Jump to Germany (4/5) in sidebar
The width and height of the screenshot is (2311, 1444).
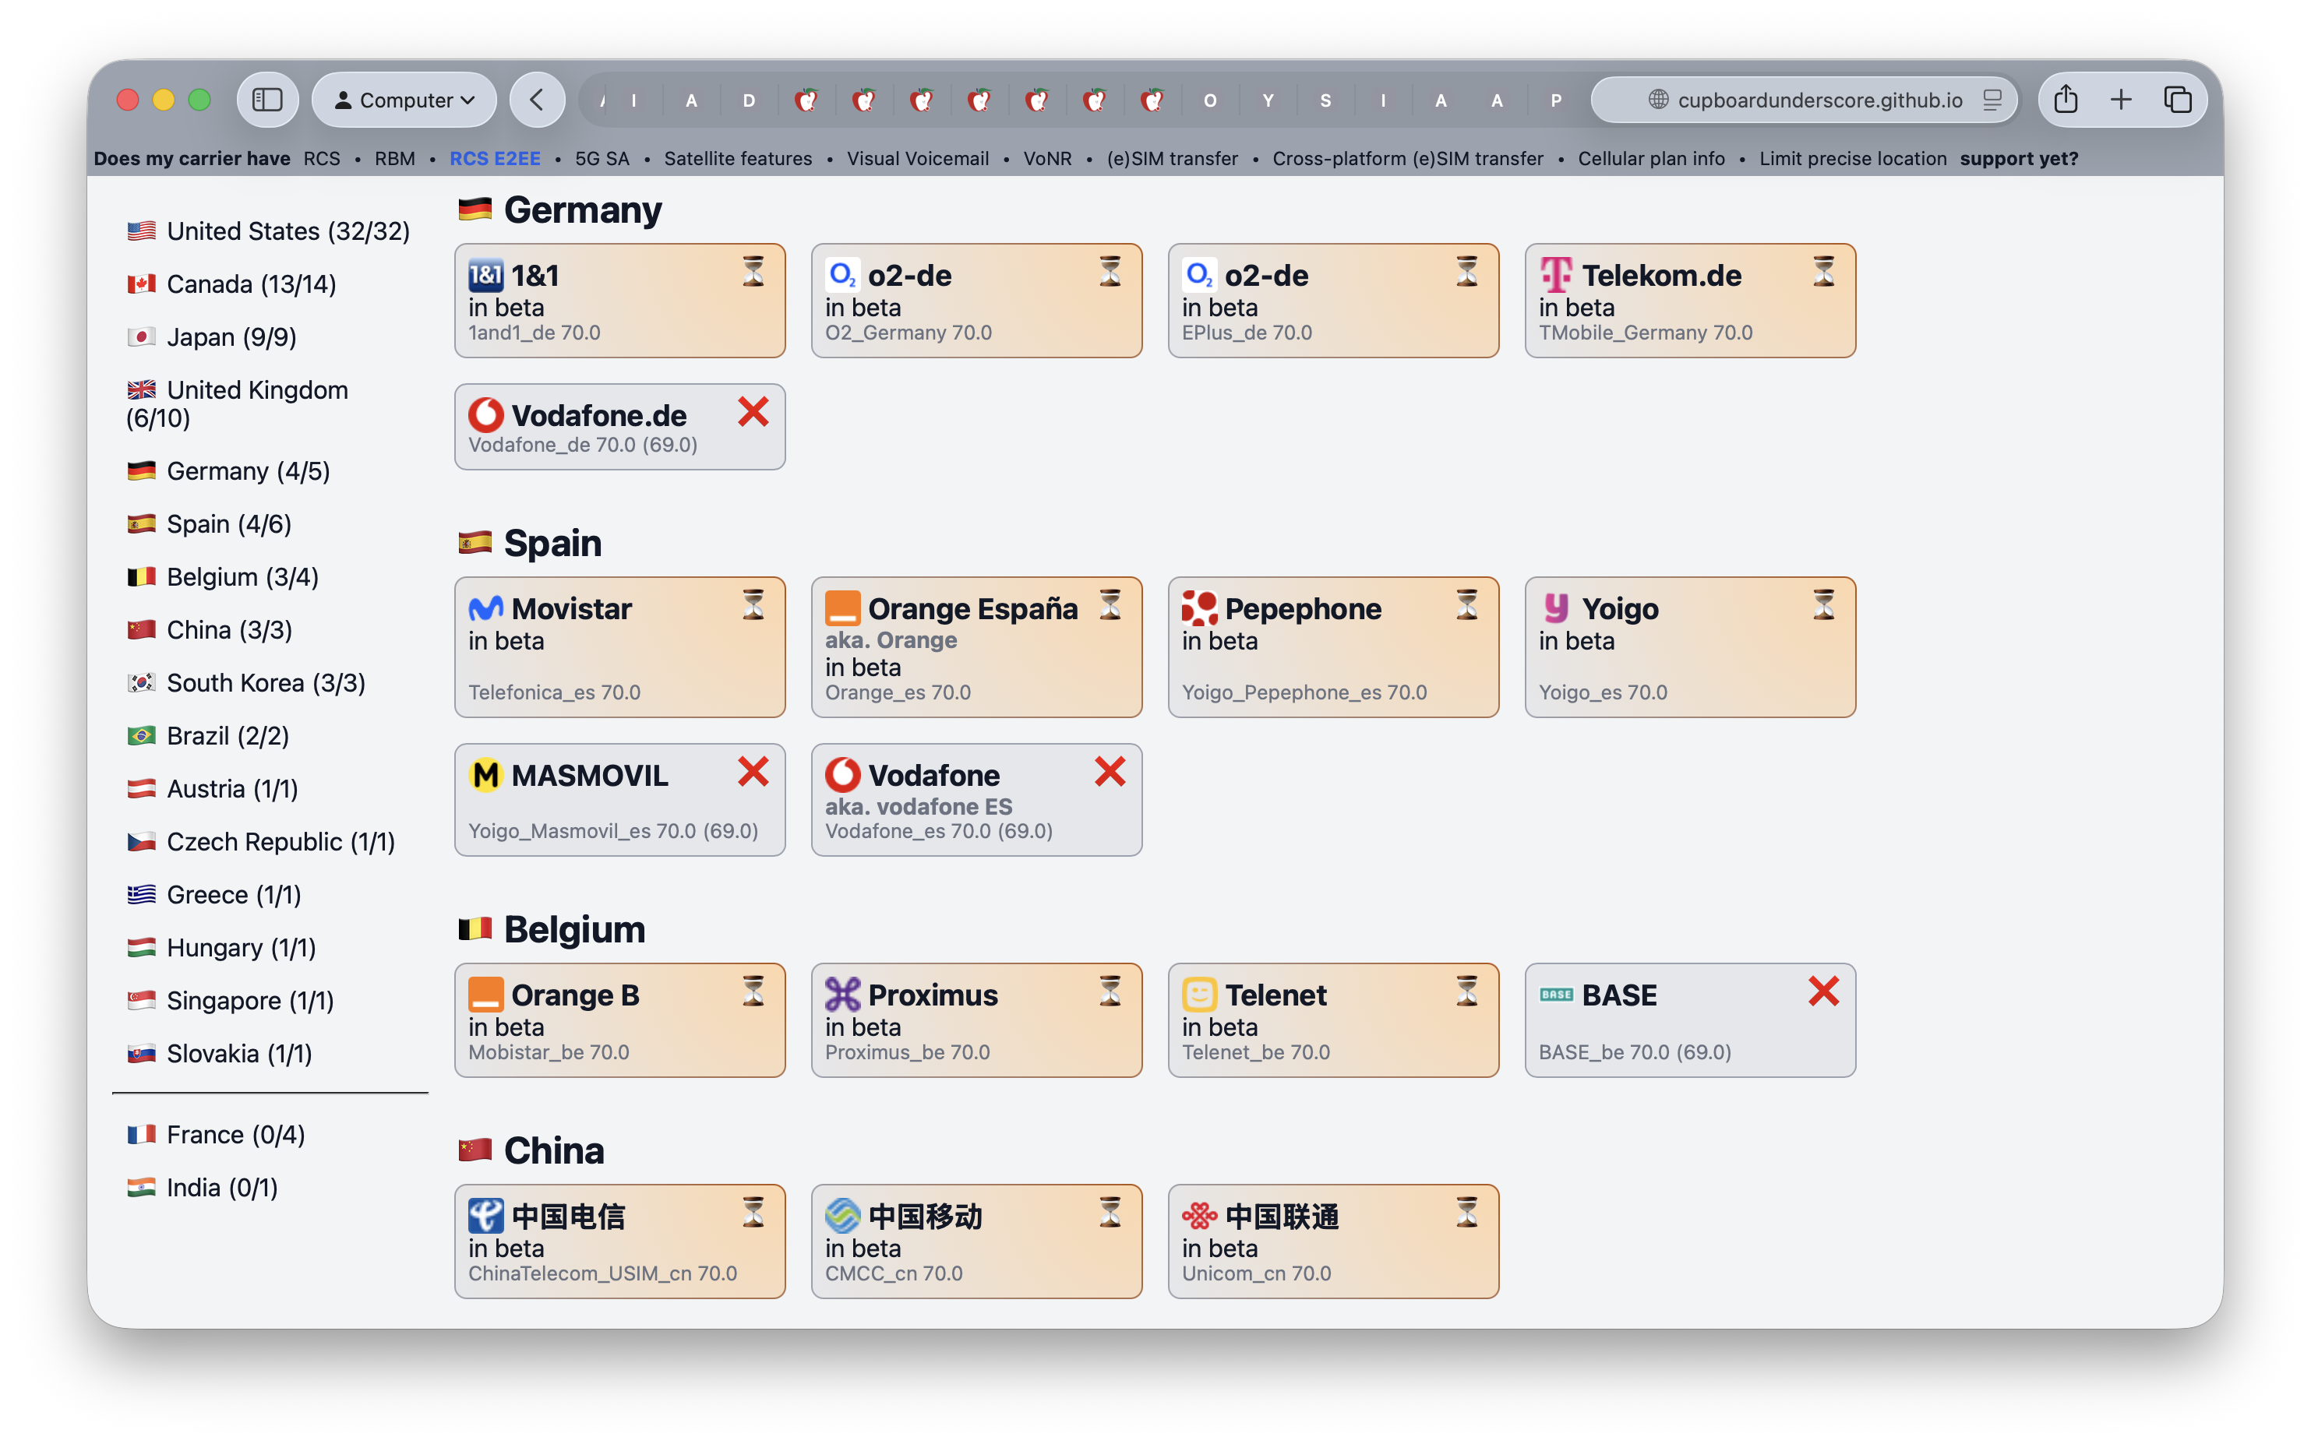click(228, 471)
